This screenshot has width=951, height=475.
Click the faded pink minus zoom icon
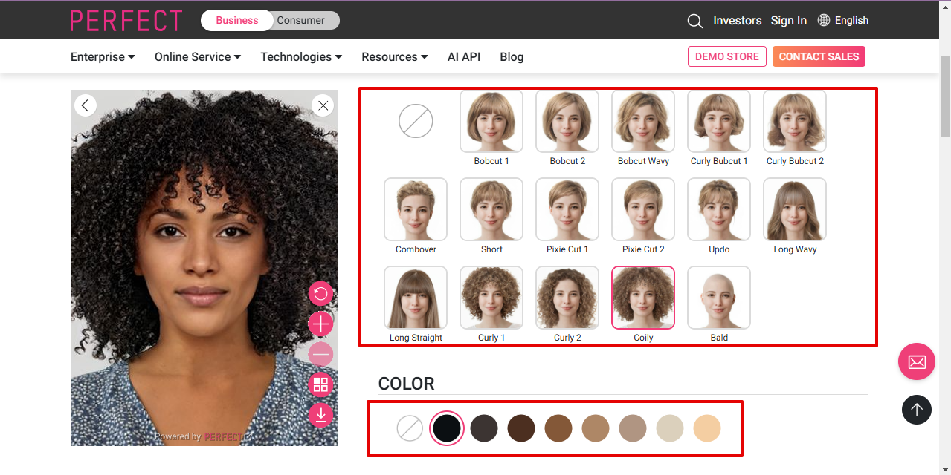[x=321, y=354]
